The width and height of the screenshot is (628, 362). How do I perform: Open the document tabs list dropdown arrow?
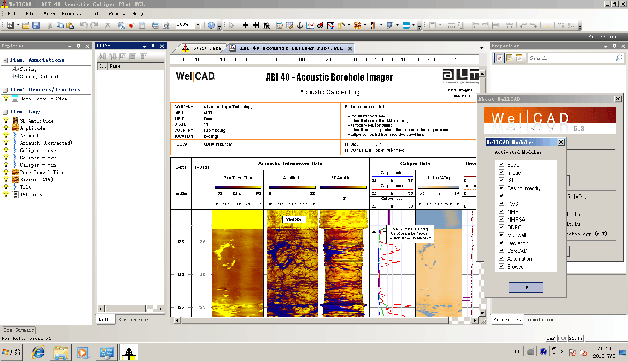coord(482,48)
